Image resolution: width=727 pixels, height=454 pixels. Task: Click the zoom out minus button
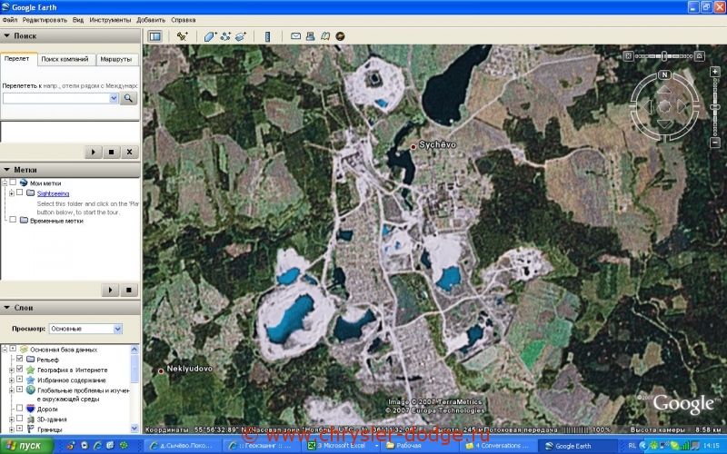tap(715, 143)
